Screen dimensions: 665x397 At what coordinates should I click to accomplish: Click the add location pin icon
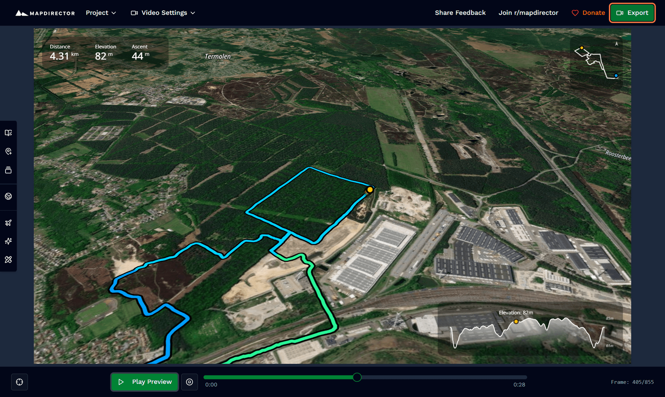point(8,151)
